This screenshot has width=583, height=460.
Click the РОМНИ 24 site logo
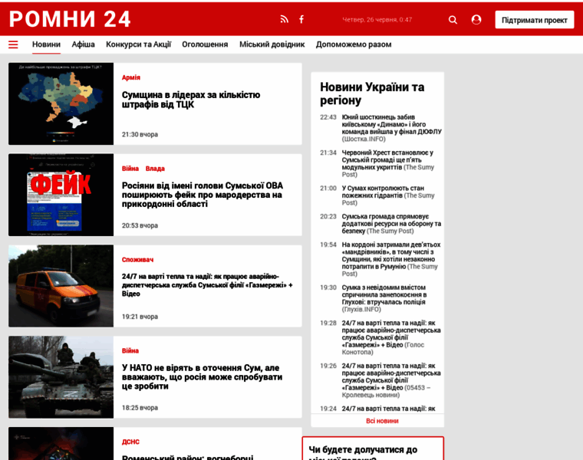pos(70,19)
